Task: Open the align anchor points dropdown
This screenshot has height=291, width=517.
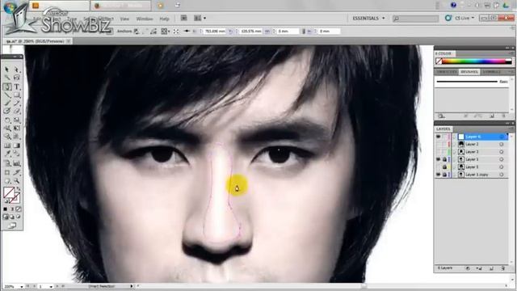Action: 165,32
